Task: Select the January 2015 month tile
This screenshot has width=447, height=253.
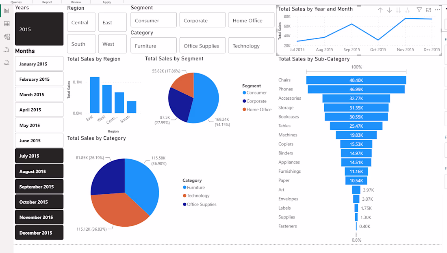Action: click(39, 64)
